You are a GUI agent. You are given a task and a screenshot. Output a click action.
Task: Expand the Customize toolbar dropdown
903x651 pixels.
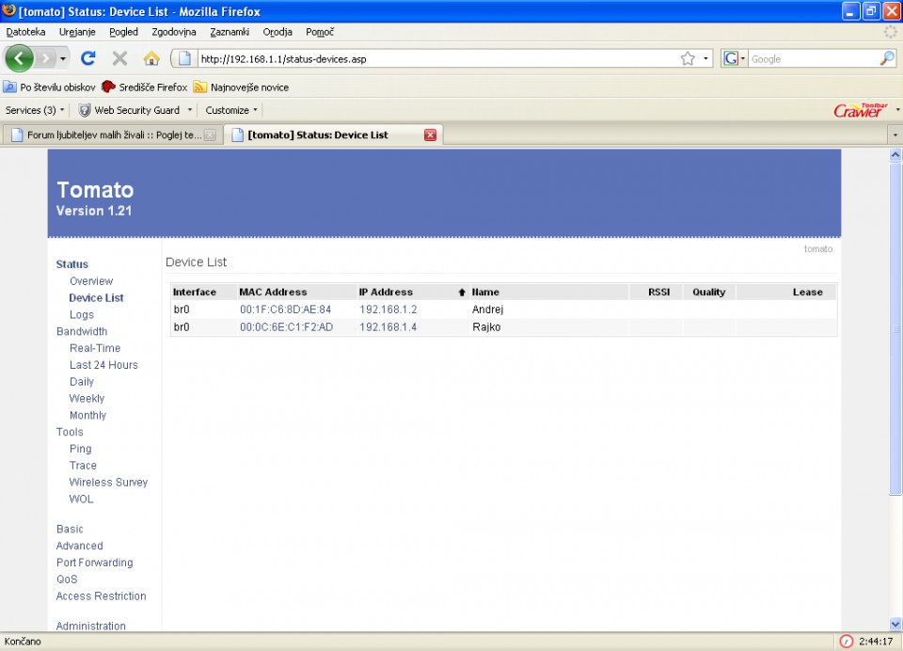[x=231, y=110]
